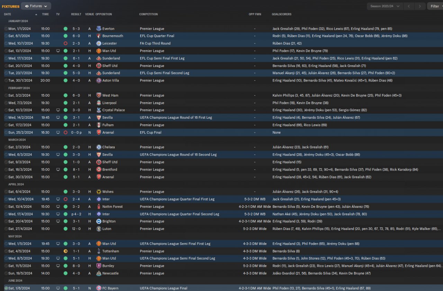Click the Crystal Palace club badge
443x291 pixels.
point(99,110)
